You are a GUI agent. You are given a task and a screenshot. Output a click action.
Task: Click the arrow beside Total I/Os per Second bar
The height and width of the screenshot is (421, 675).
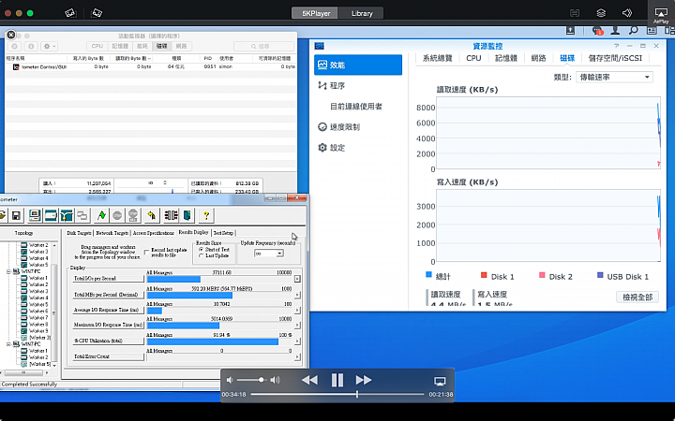click(297, 279)
